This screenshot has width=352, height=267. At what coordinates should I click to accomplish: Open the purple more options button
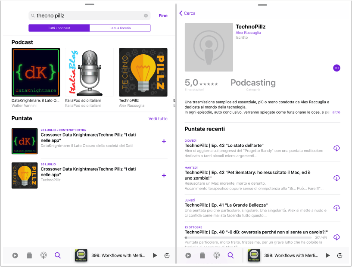pos(336,68)
